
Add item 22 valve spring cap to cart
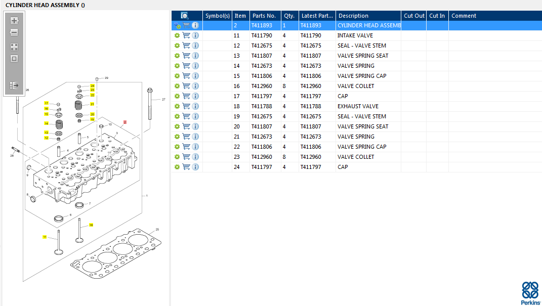click(x=186, y=147)
